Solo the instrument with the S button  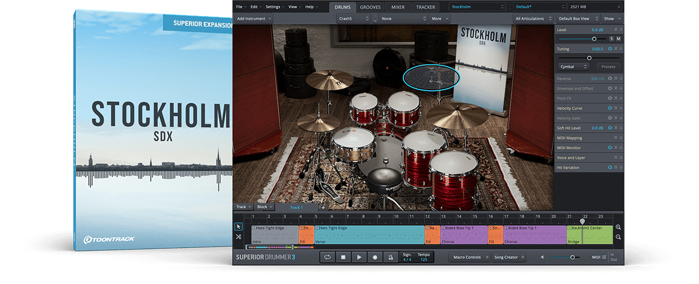pyautogui.click(x=611, y=38)
